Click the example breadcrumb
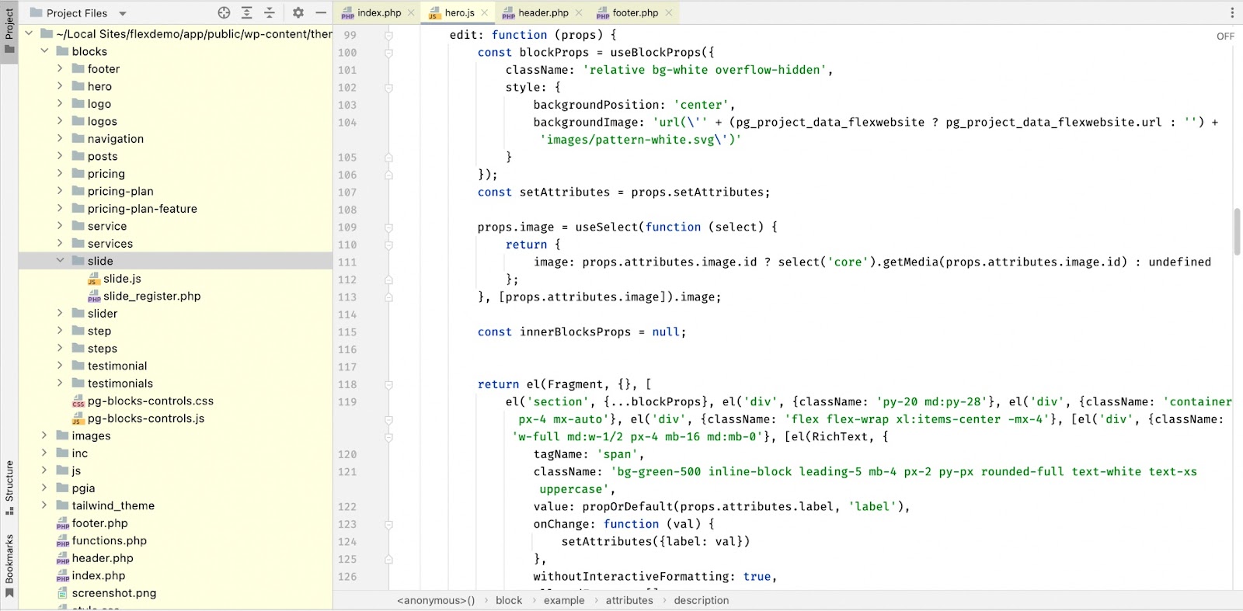 coord(564,600)
